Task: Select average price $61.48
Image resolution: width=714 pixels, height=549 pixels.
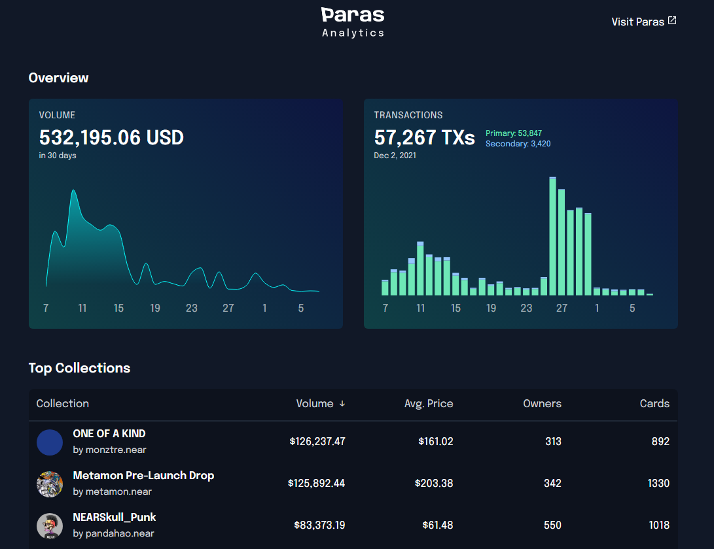Action: (x=438, y=525)
